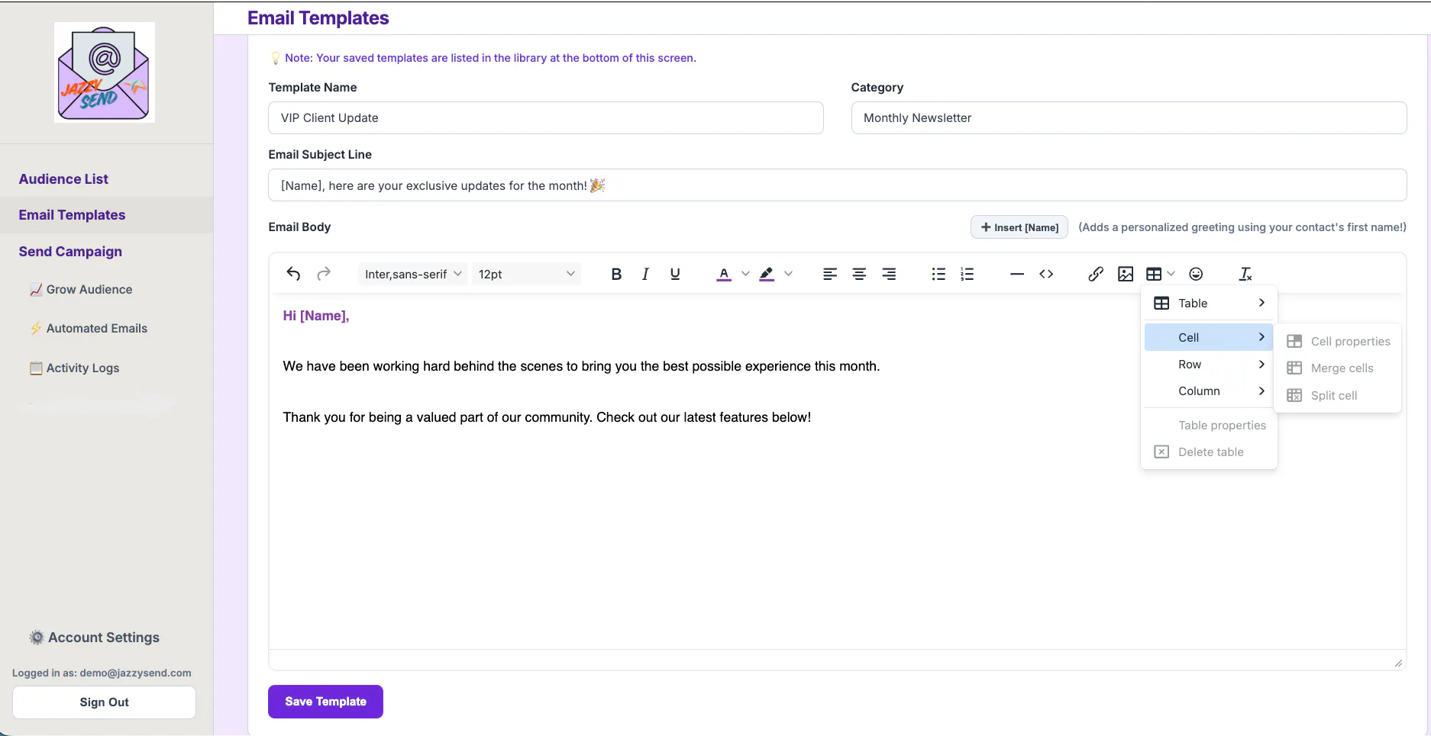
Task: Click the editor resize handle
Action: coord(1398,663)
